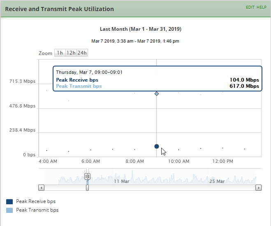The height and width of the screenshot is (226, 271).
Task: Click the 0 bps axis label
Action: (x=29, y=155)
